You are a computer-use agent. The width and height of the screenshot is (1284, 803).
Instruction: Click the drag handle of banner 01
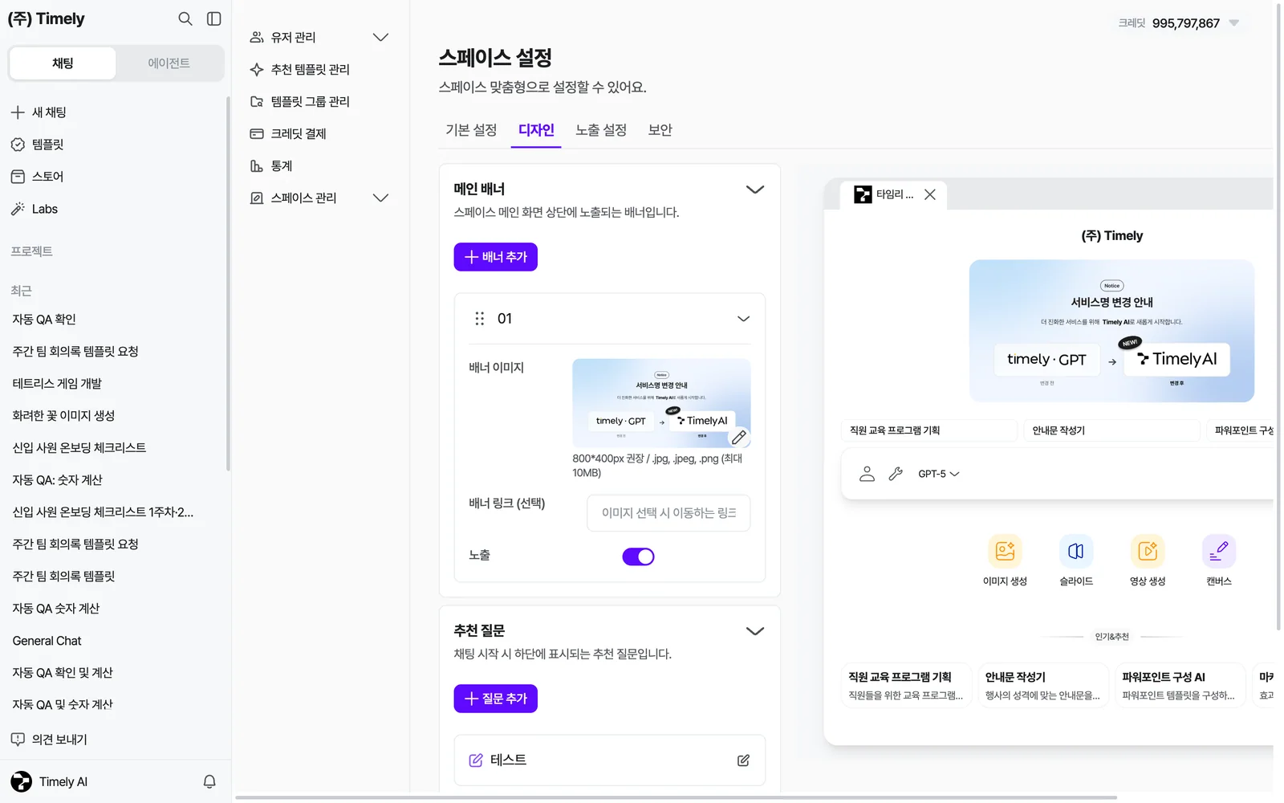click(480, 319)
